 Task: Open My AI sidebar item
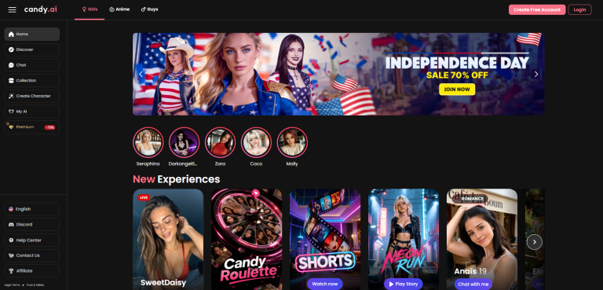[x=32, y=112]
